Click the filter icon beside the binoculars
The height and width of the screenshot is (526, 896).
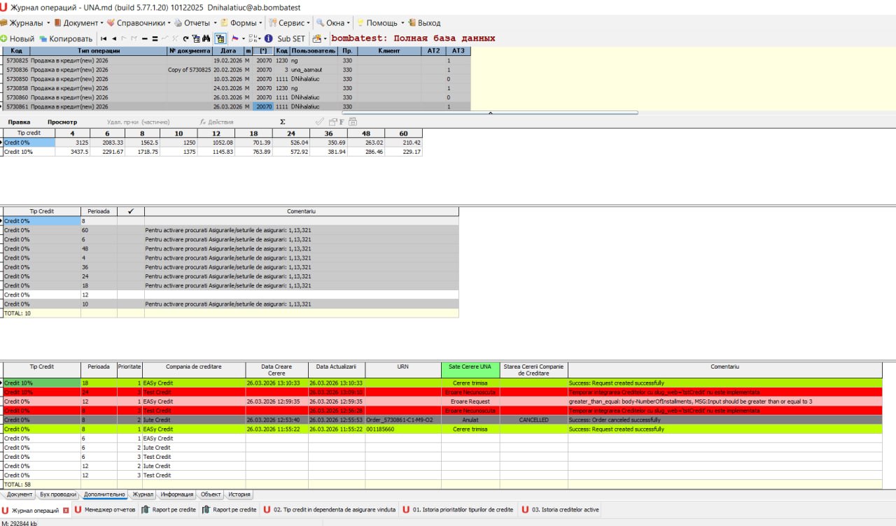(196, 38)
